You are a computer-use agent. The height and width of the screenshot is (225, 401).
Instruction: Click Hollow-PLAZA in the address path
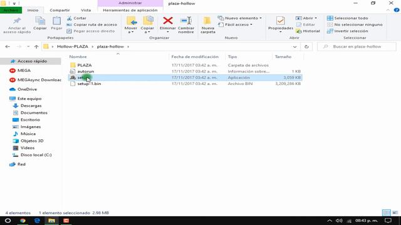pyautogui.click(x=73, y=46)
